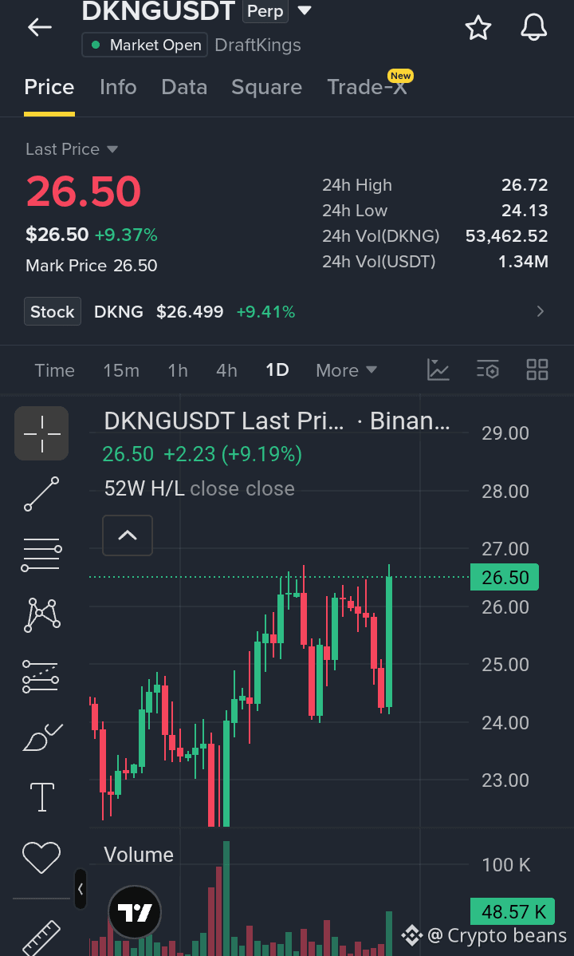Select the trend line drawing tool
This screenshot has width=574, height=956.
click(41, 494)
